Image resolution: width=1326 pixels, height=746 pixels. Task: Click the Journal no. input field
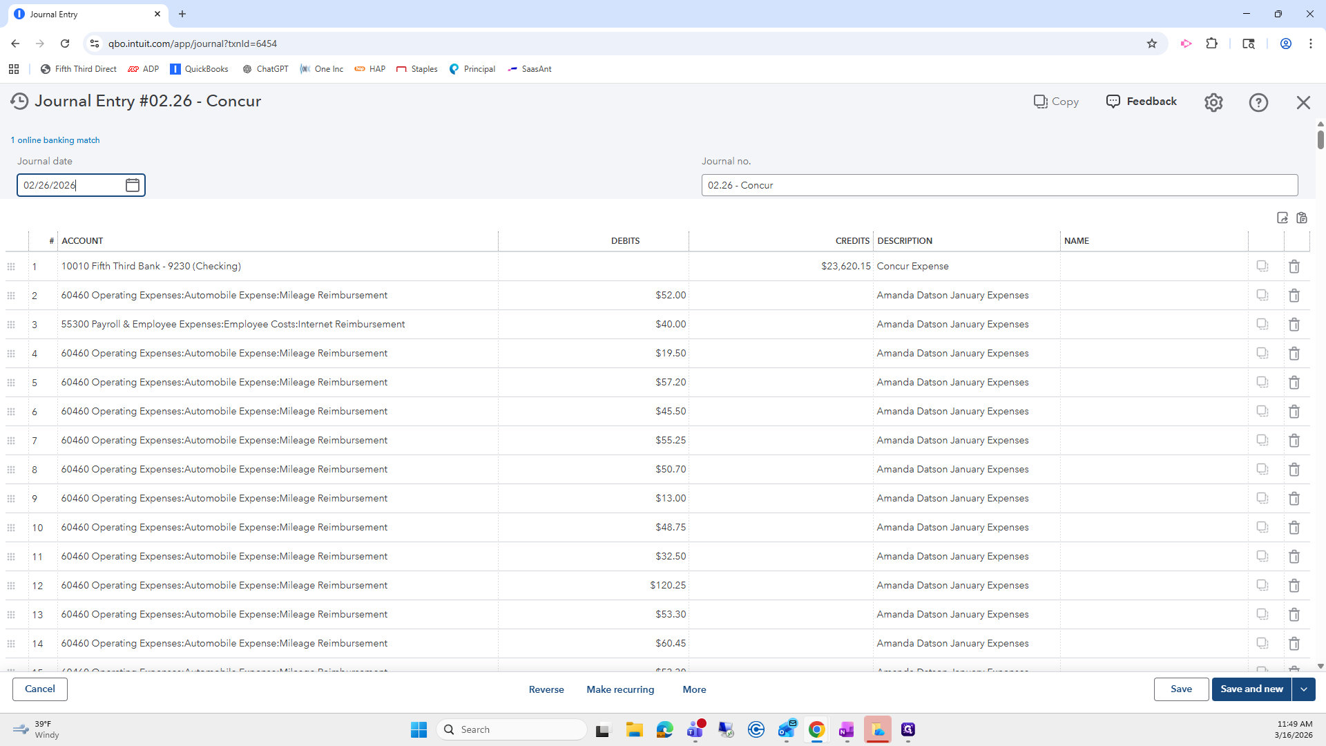point(999,185)
